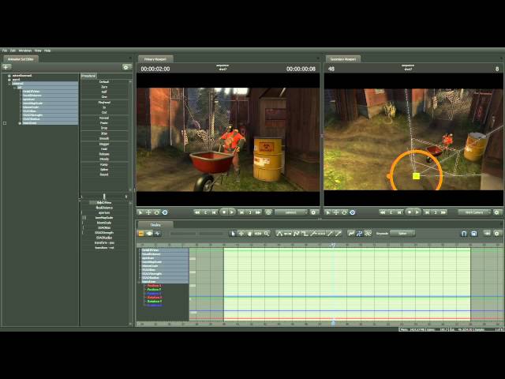Play the sequence in secondary viewport
Screen dimensions: 505x379
(417, 212)
